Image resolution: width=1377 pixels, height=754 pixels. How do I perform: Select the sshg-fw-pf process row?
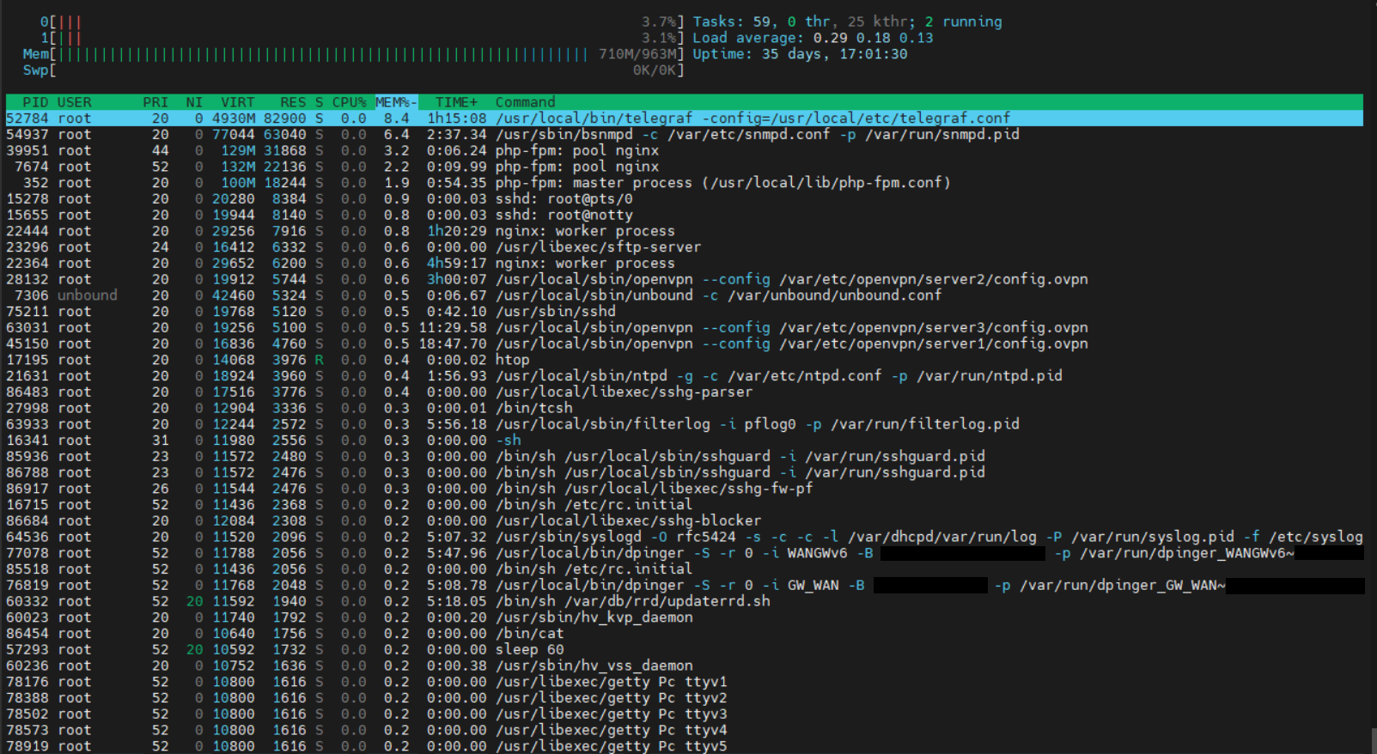click(x=684, y=489)
